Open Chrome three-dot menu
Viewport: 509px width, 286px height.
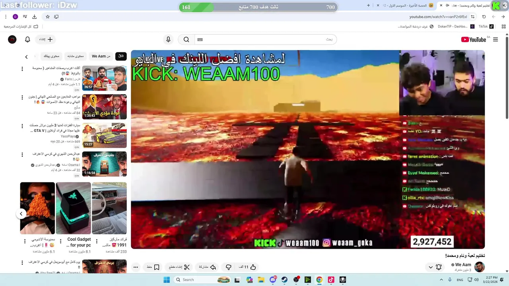point(6,17)
